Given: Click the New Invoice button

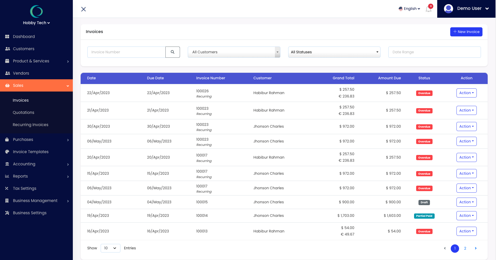Looking at the screenshot, I should [466, 32].
